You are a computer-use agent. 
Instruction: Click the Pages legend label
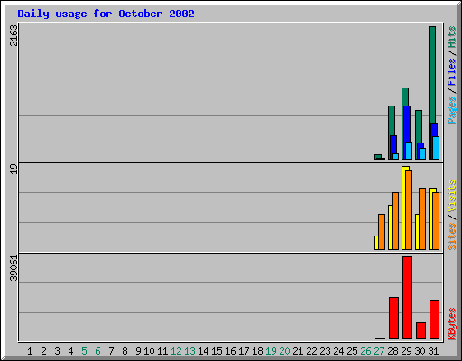[x=451, y=110]
